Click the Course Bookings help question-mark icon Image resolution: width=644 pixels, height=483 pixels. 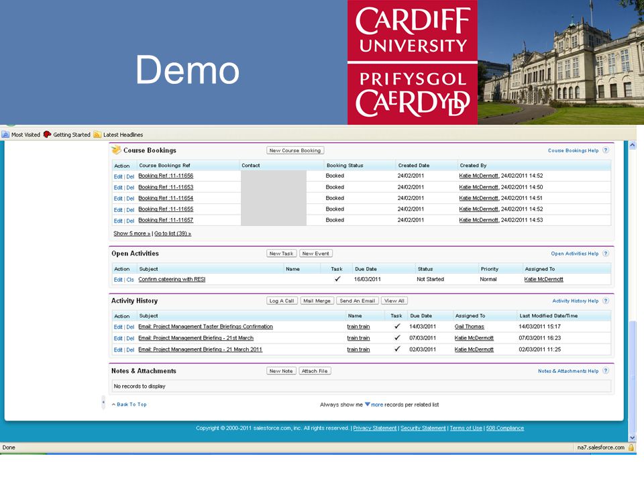(606, 150)
